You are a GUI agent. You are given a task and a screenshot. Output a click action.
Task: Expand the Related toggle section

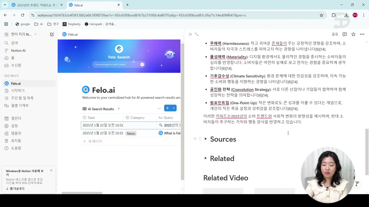pyautogui.click(x=206, y=158)
